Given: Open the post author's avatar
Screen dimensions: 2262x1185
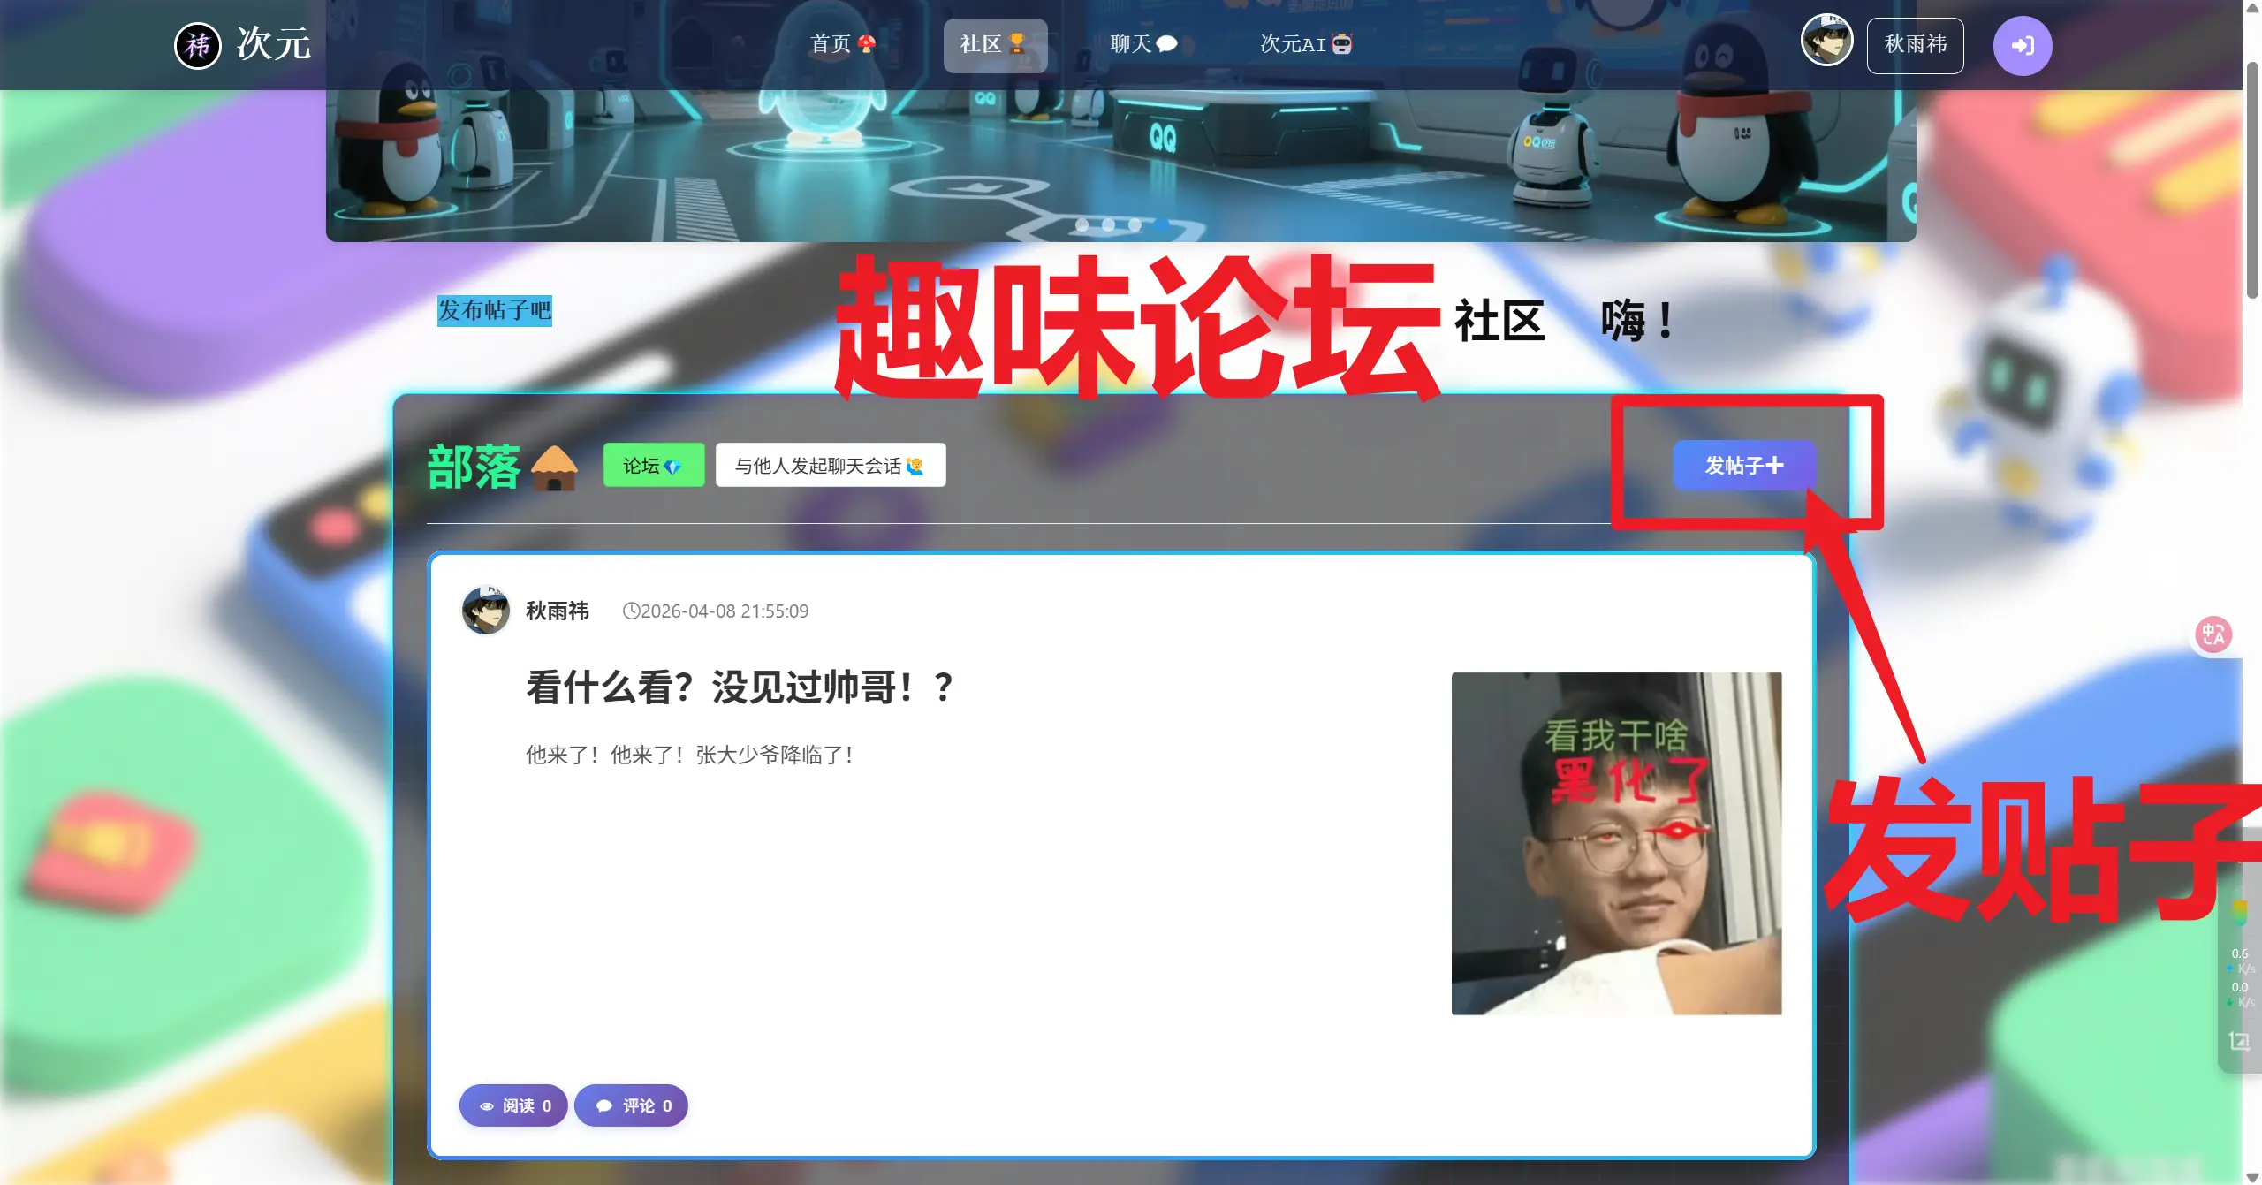Looking at the screenshot, I should pos(485,610).
